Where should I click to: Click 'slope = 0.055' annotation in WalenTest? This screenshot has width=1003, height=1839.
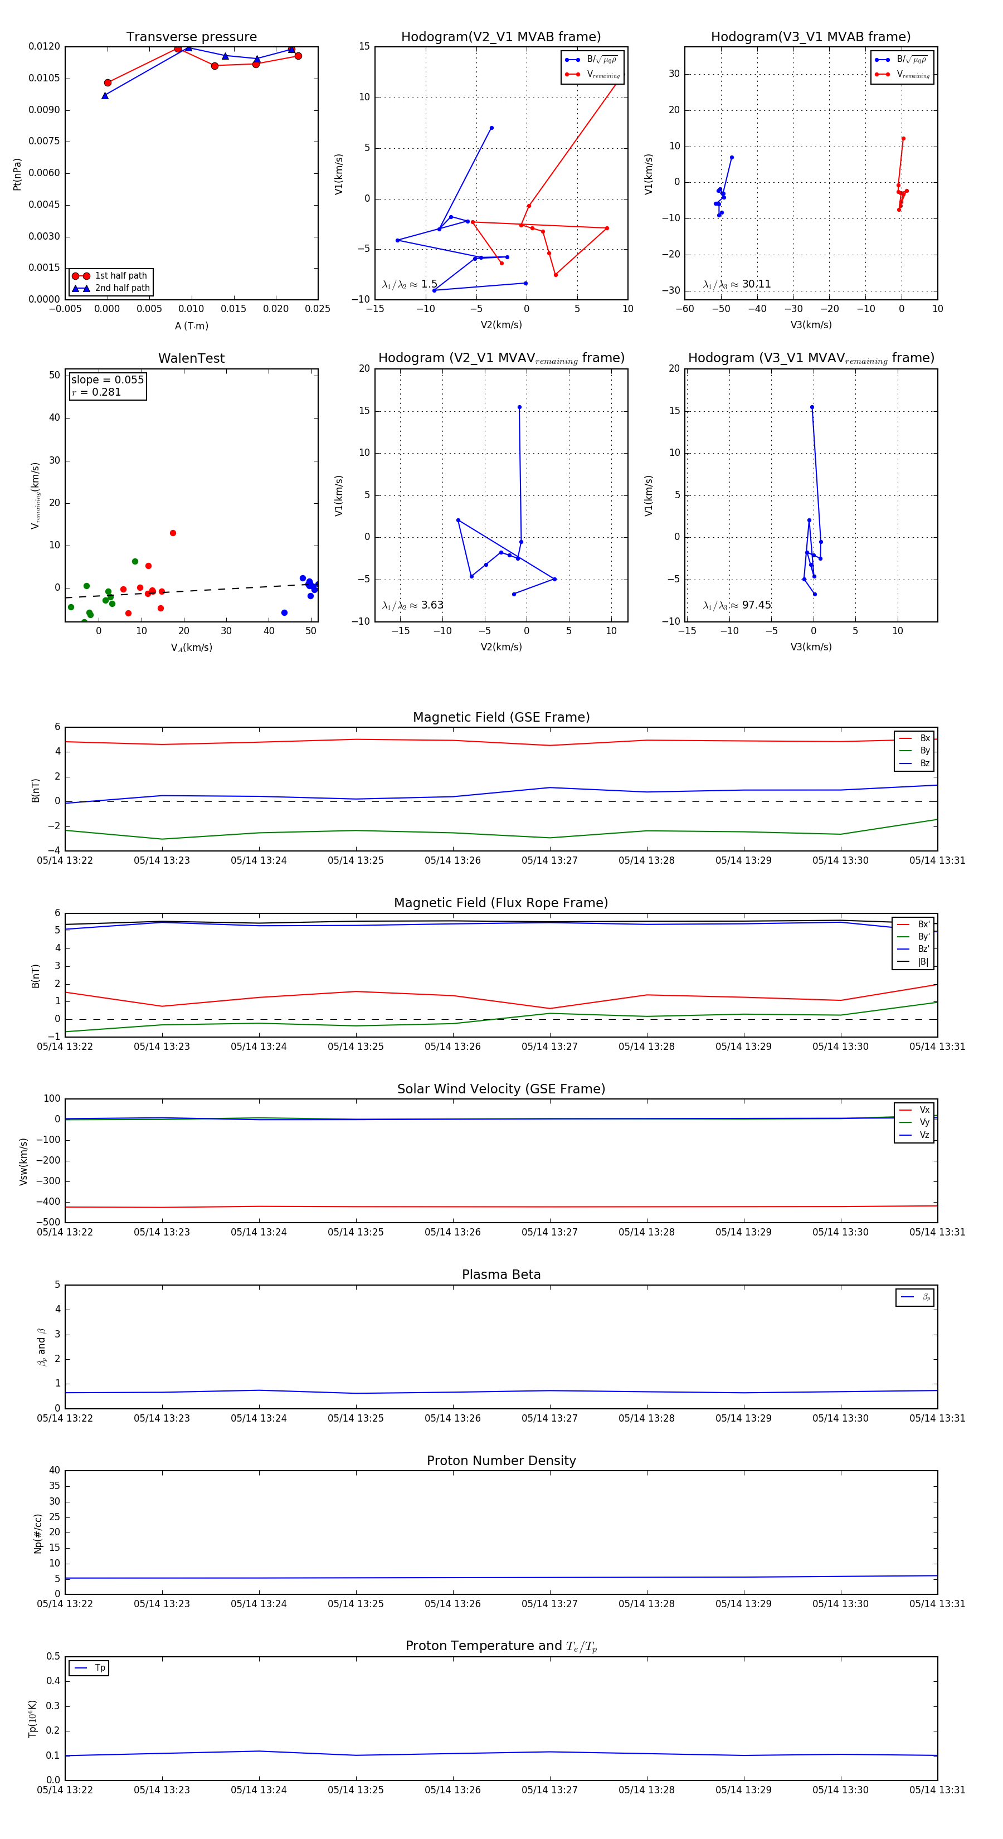point(108,380)
